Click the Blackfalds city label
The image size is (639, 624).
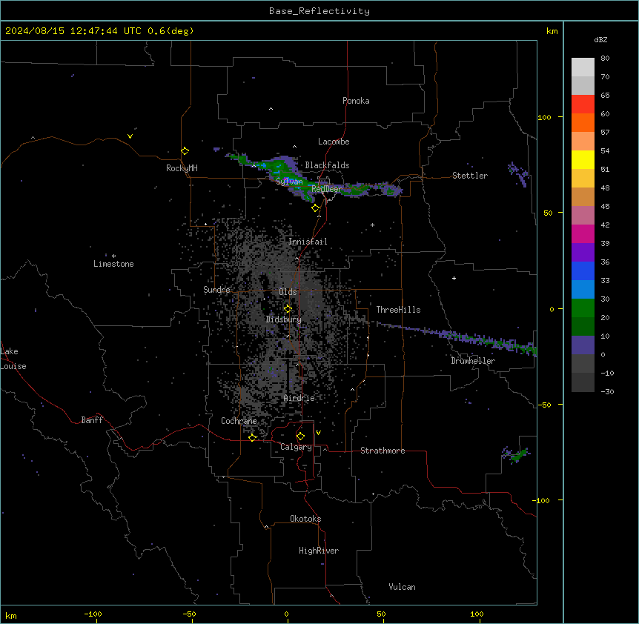(x=327, y=165)
